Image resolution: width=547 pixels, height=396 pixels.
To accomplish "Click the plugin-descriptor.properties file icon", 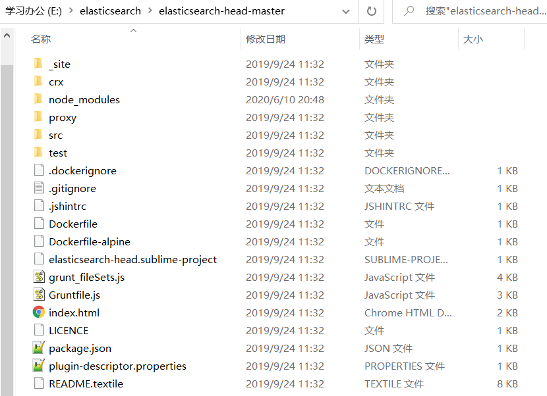I will pos(39,366).
